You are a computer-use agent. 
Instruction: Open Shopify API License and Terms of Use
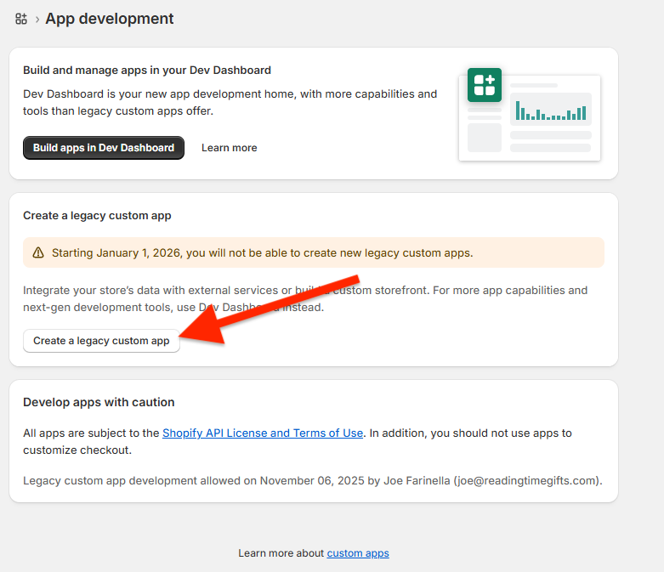click(263, 433)
